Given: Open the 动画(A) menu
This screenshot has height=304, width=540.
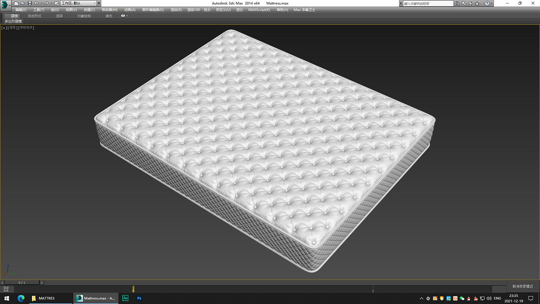Looking at the screenshot, I should point(130,9).
